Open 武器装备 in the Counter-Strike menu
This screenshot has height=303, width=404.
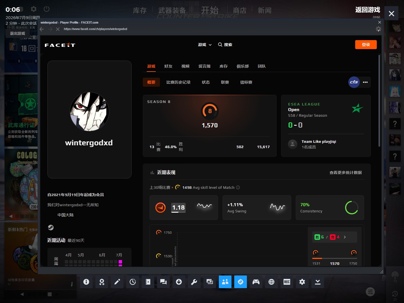pos(172,10)
